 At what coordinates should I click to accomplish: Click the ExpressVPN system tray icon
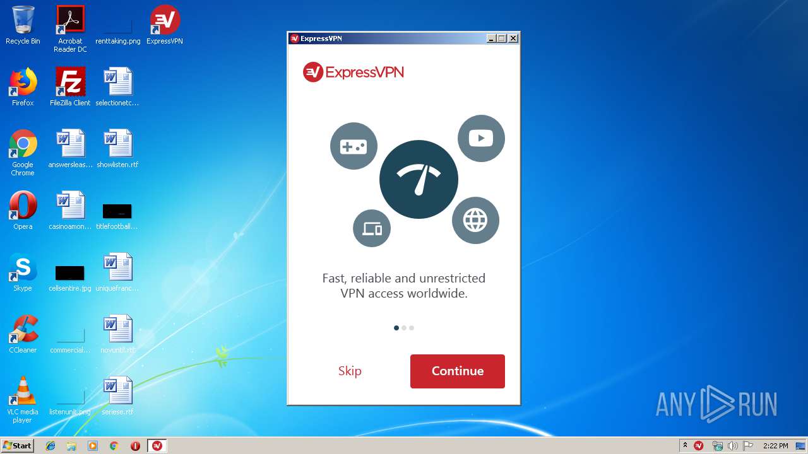[699, 446]
